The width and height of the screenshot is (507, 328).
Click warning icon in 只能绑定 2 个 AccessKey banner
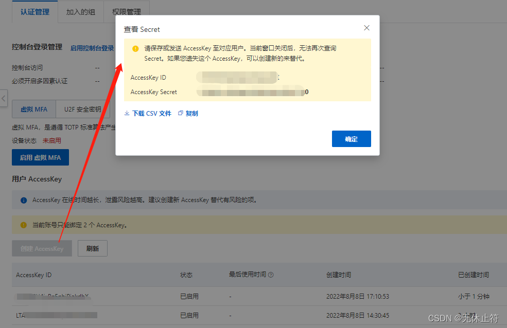[24, 225]
